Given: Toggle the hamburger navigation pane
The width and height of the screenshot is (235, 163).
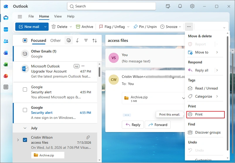Looking at the screenshot, I should click(x=20, y=16).
